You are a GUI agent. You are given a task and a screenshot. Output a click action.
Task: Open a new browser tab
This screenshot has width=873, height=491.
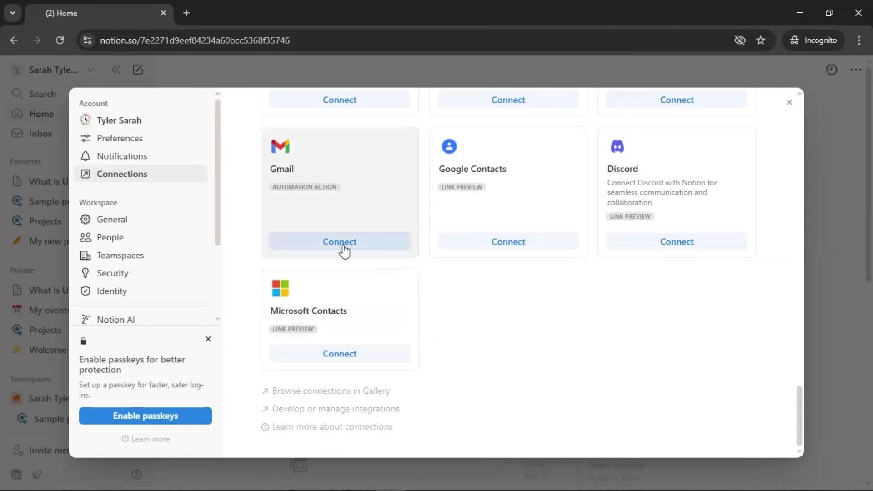point(186,13)
